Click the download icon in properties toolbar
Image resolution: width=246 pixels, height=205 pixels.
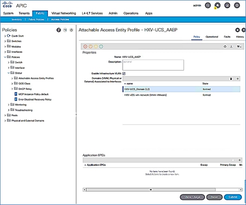(x=231, y=46)
